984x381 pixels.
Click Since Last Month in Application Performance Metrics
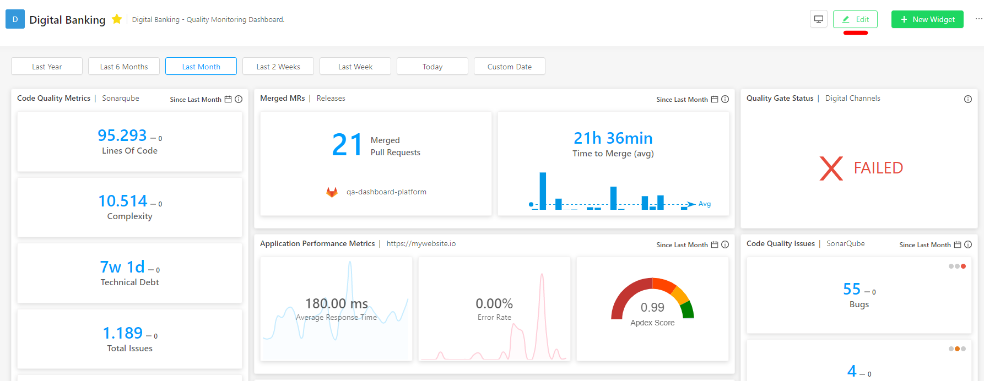point(682,245)
